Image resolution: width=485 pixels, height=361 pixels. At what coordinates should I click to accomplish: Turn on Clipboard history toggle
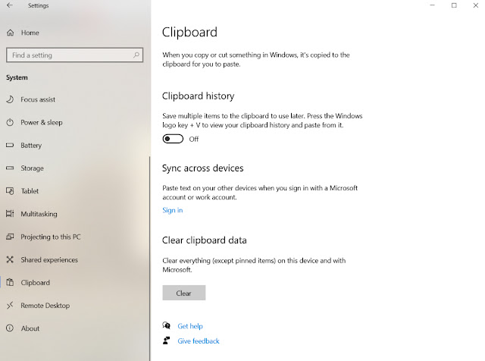173,139
